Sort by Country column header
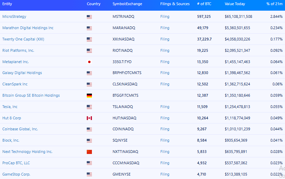285x179 pixels. pyautogui.click(x=94, y=4)
